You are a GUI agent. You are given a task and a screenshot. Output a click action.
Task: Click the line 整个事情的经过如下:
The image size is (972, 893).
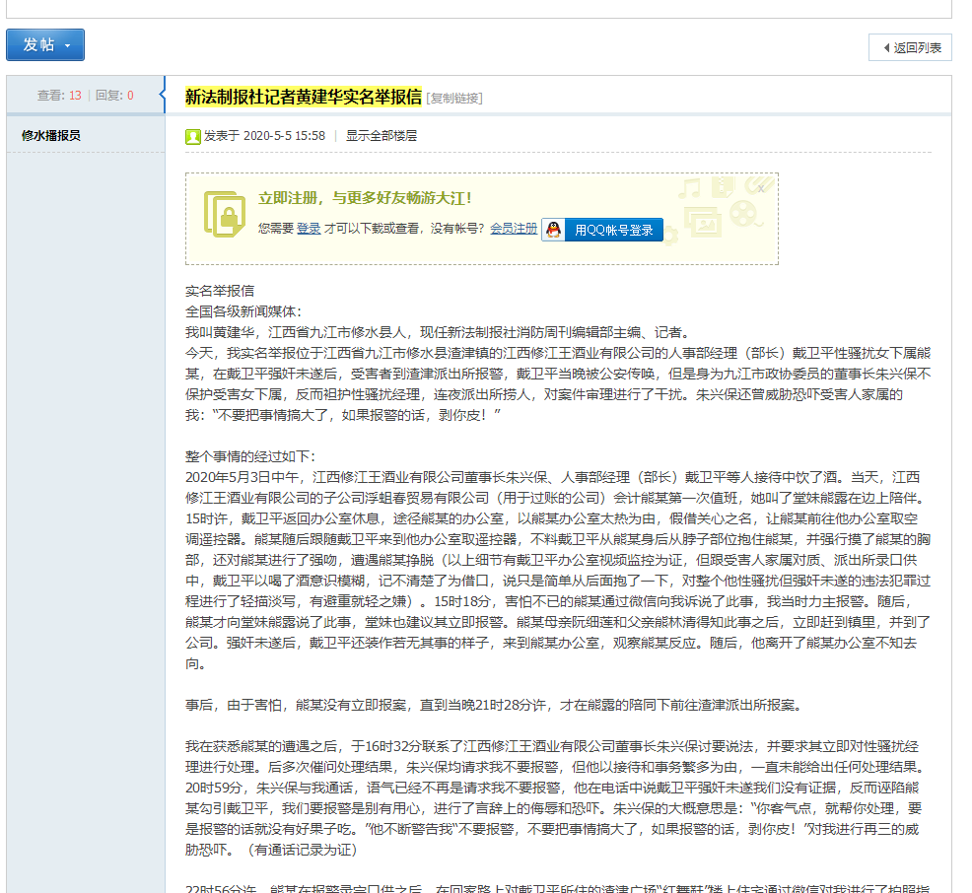coord(250,456)
